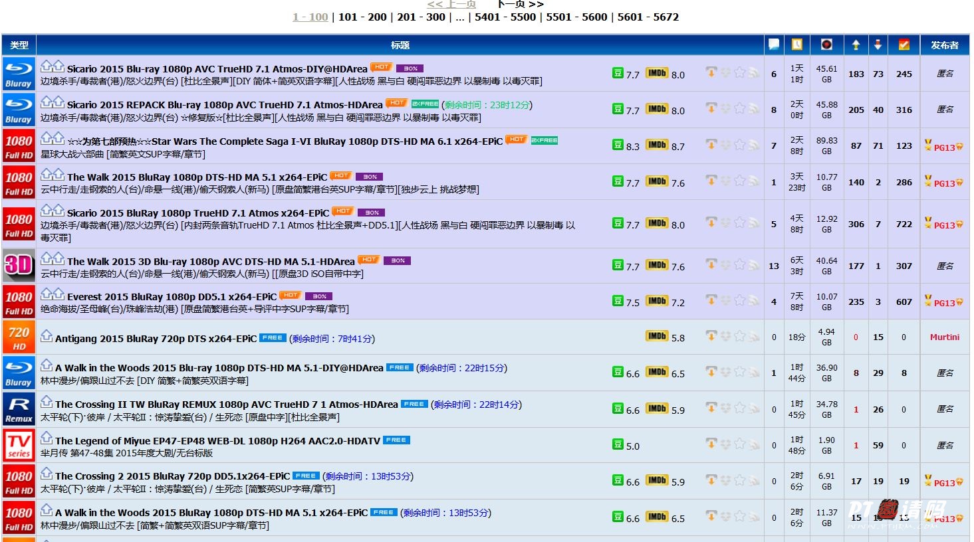Go to page 5401 - 5500

[x=505, y=17]
